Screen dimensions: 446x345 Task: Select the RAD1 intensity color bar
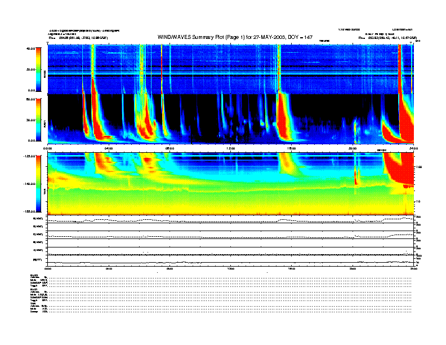[38, 120]
